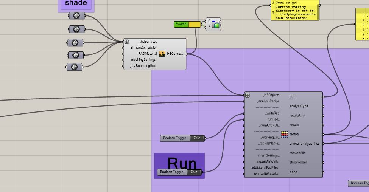The width and height of the screenshot is (369, 192).
Task: Click the _radFileName_ input
Action: tap(269, 144)
